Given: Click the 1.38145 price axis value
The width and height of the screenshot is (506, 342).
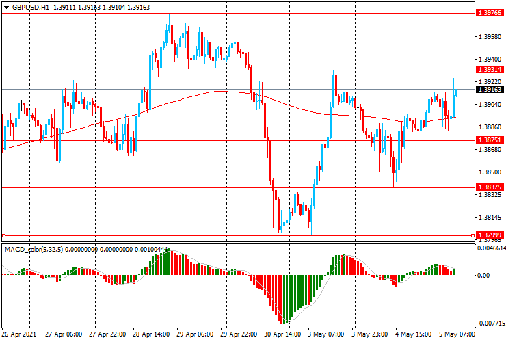Looking at the screenshot, I should [x=490, y=218].
